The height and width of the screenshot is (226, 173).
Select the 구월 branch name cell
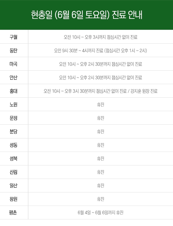click(14, 37)
